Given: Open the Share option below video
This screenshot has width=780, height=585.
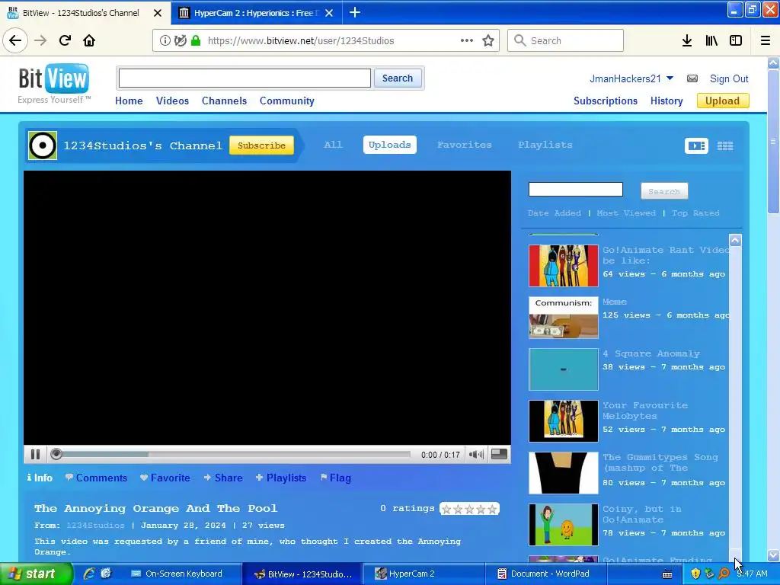Looking at the screenshot, I should click(x=223, y=478).
